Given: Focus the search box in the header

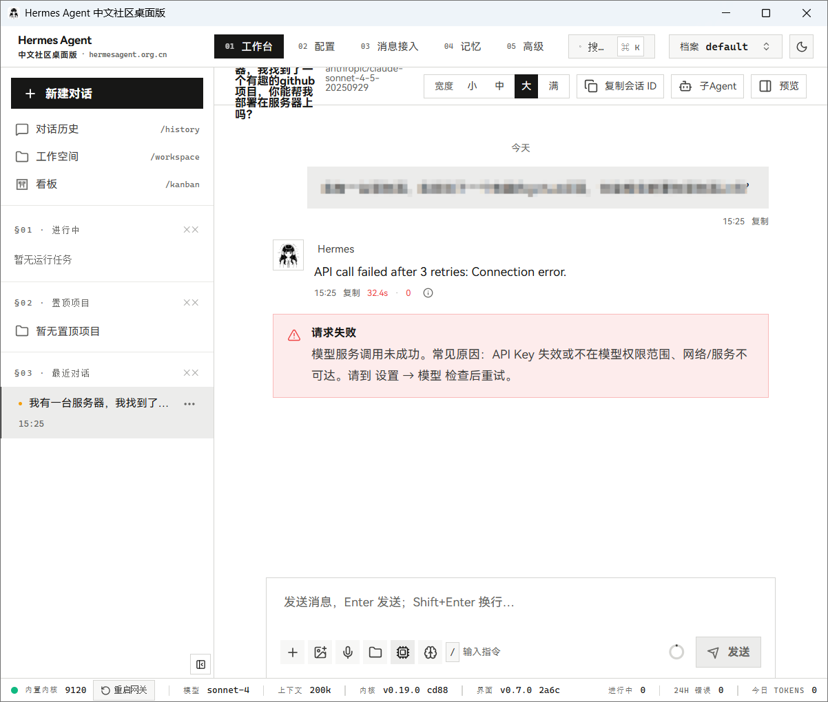Looking at the screenshot, I should coord(611,47).
